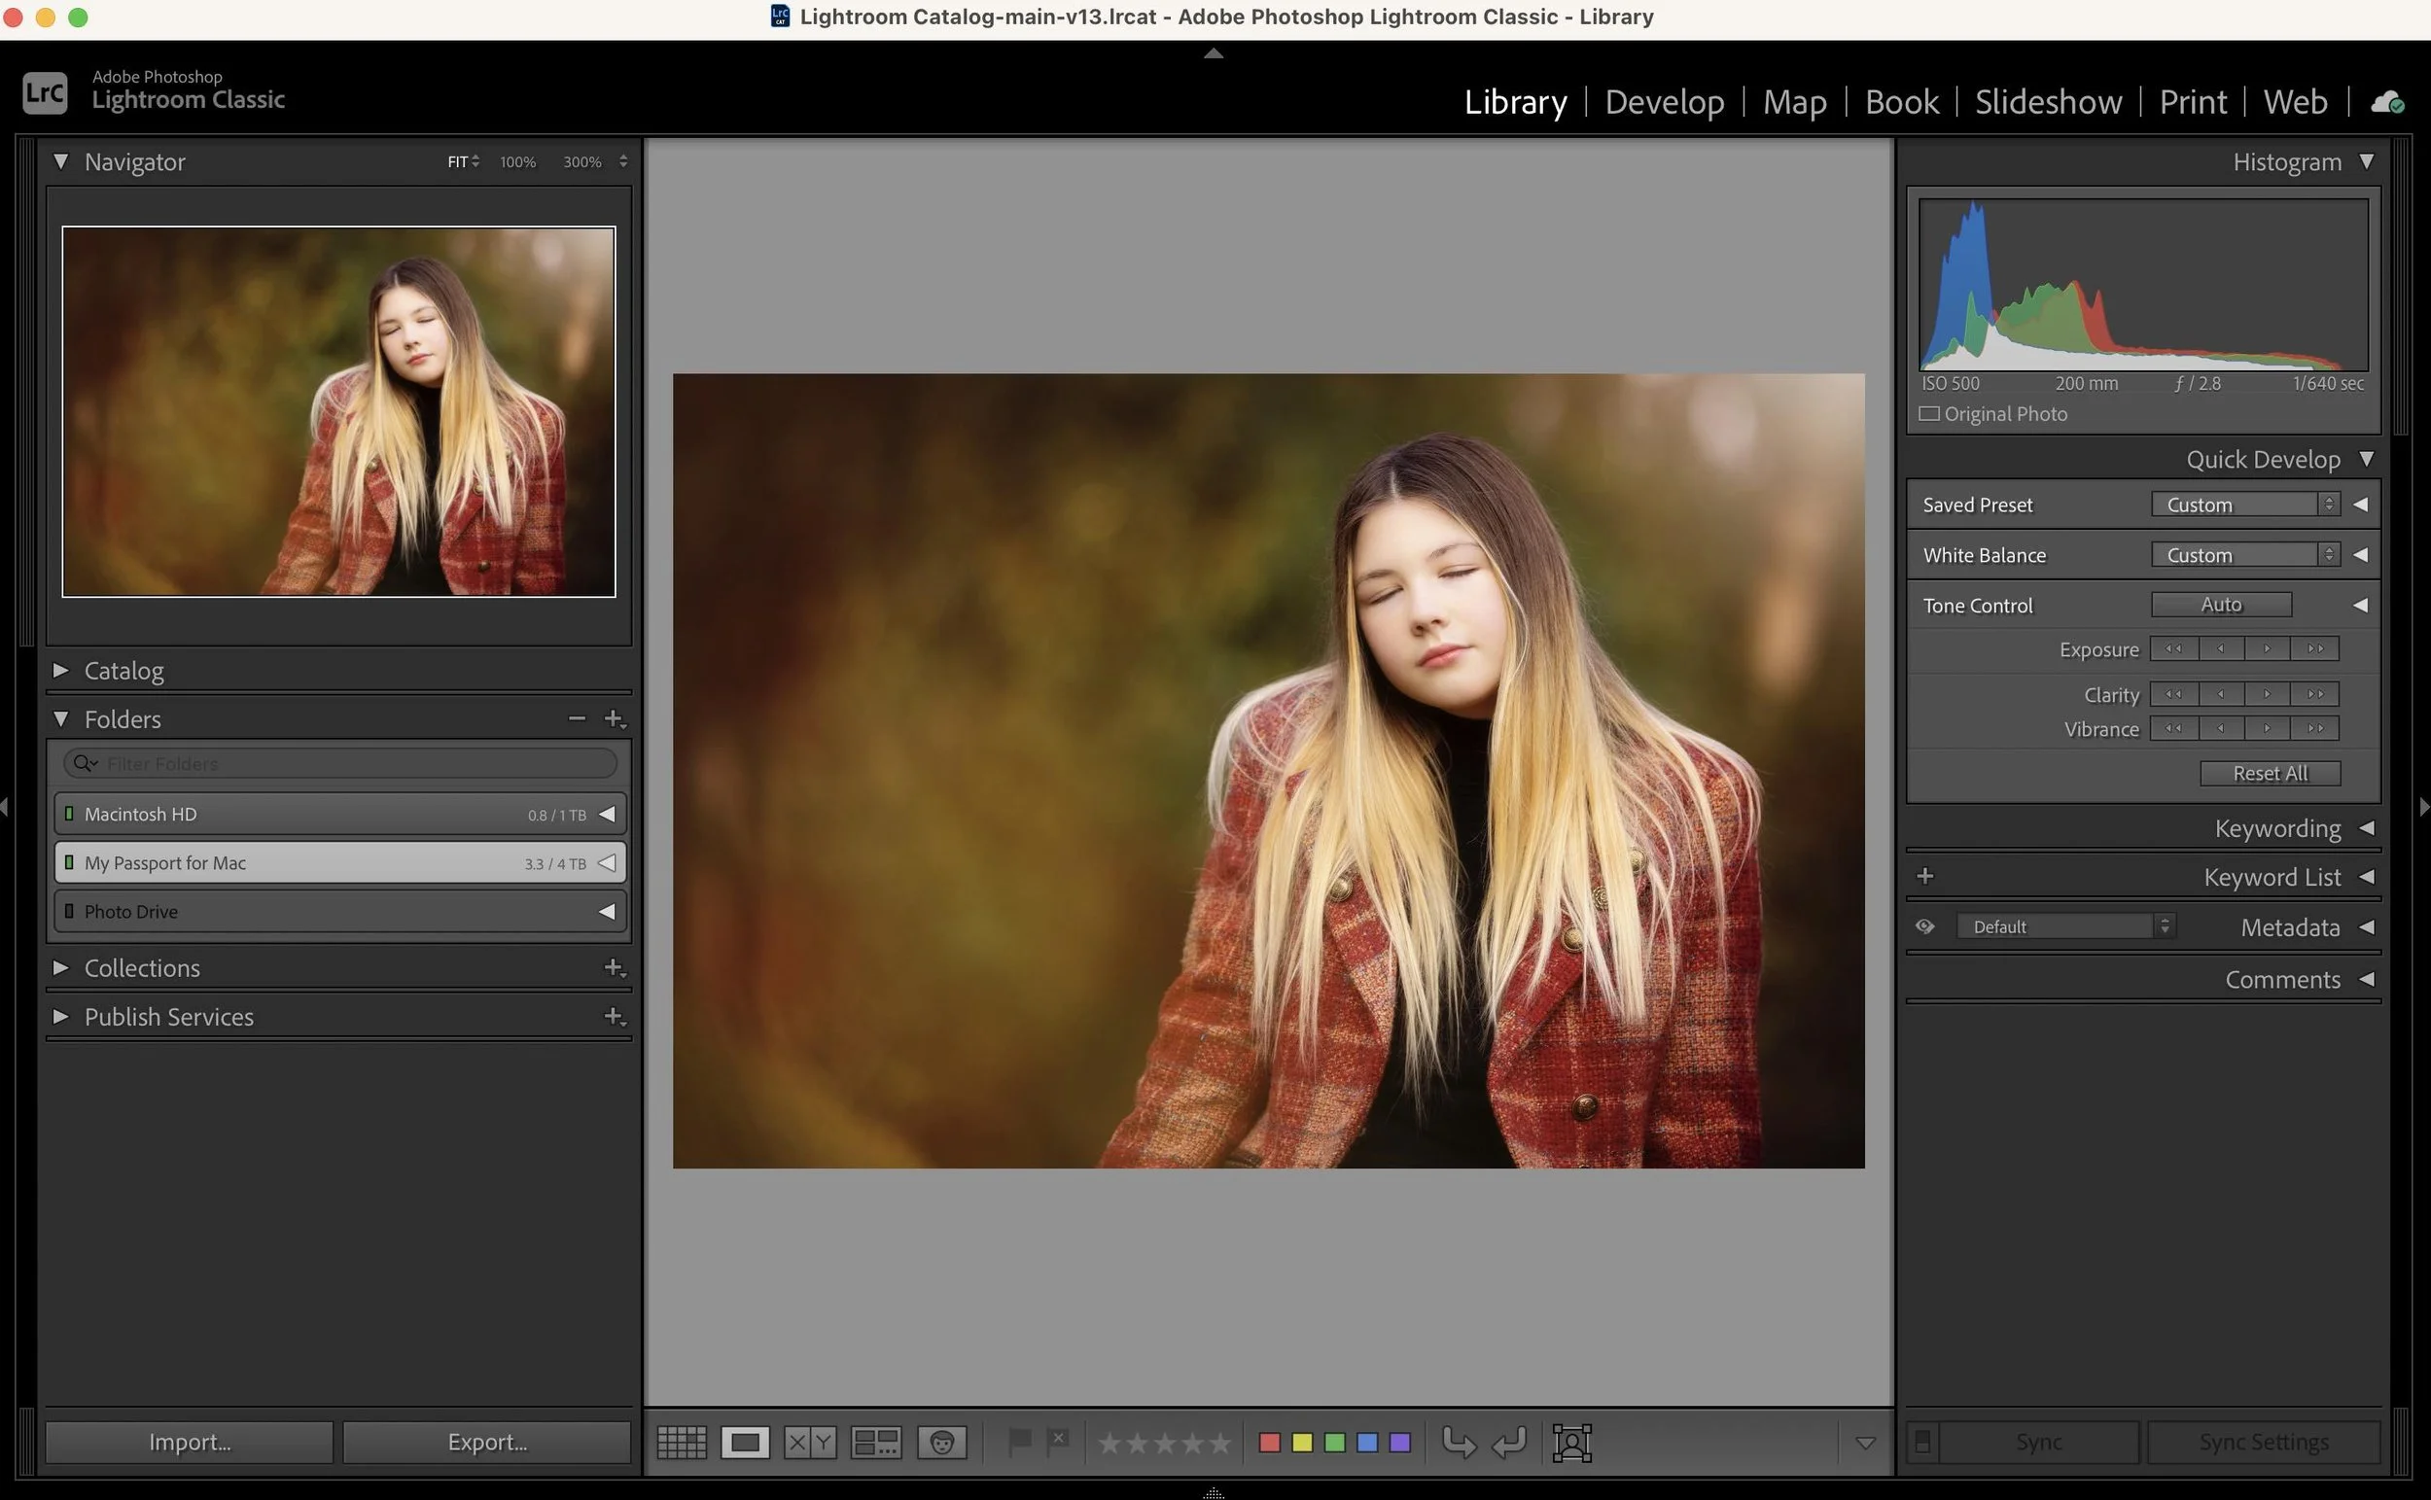
Task: Apply the red color label swatch
Action: click(x=1269, y=1443)
